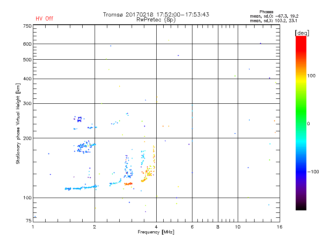The height and width of the screenshot is (247, 329).
Task: Select the plot title 'Tromsø 20170218 17:52:00-17:53:43'
Action: [x=156, y=14]
